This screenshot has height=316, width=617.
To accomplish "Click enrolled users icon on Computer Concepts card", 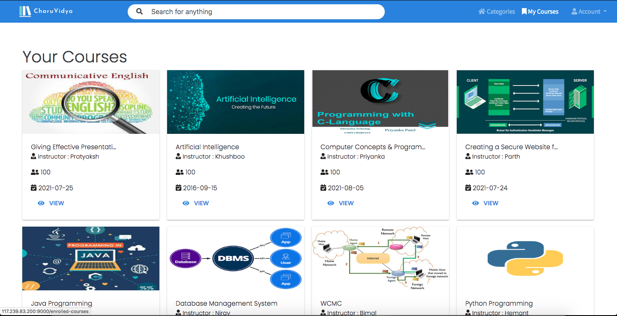I will click(324, 172).
